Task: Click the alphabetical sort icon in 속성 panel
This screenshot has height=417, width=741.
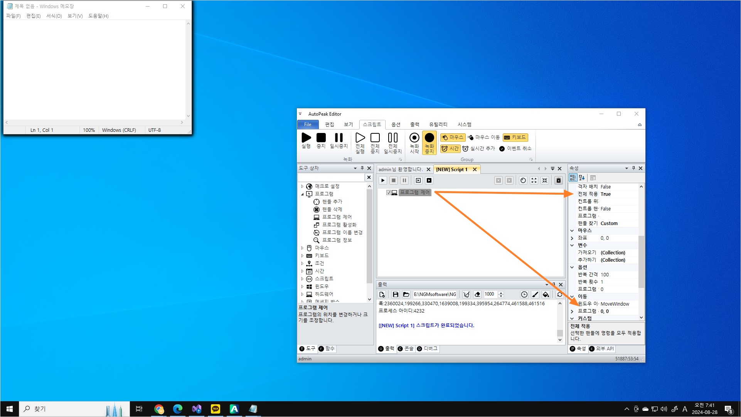Action: pyautogui.click(x=582, y=178)
